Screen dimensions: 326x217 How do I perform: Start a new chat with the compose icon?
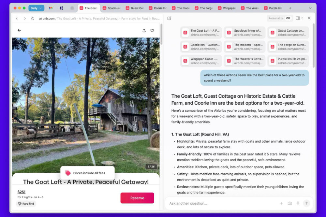pyautogui.click(x=169, y=18)
